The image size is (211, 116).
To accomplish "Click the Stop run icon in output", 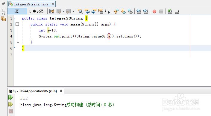I will 11,111.
